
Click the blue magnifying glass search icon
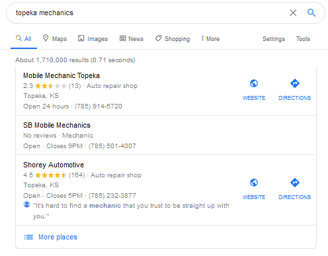click(x=311, y=13)
